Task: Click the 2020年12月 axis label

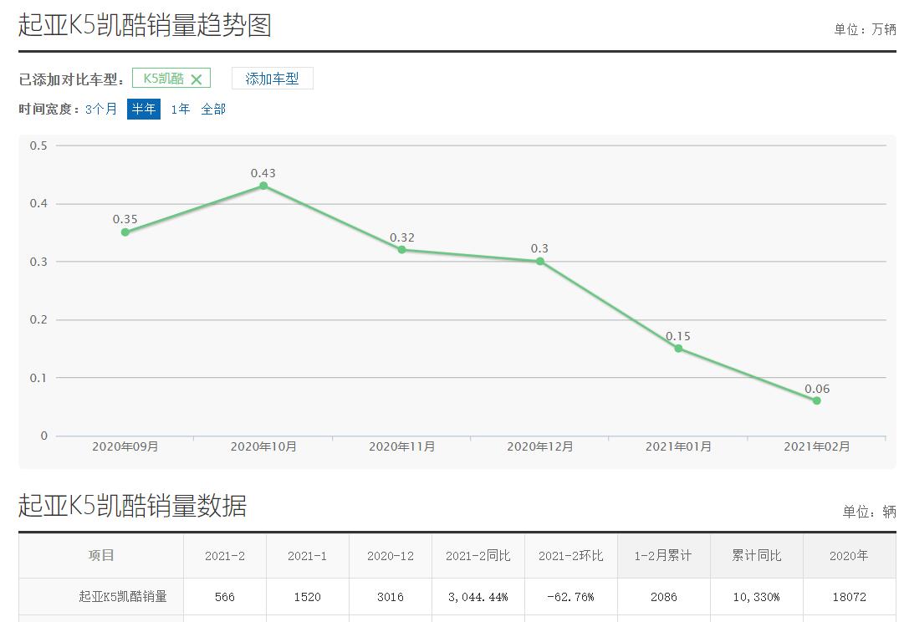Action: pyautogui.click(x=540, y=446)
